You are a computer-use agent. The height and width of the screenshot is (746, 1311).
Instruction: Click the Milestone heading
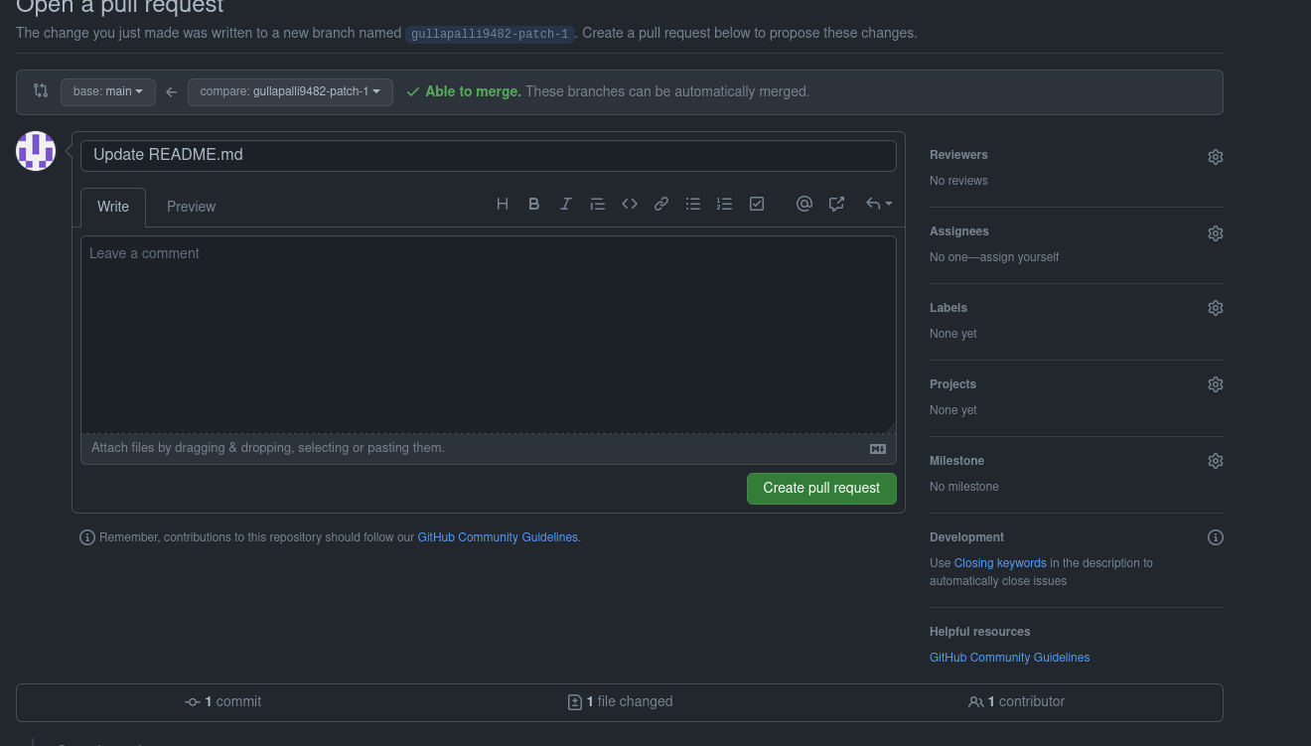tap(956, 461)
